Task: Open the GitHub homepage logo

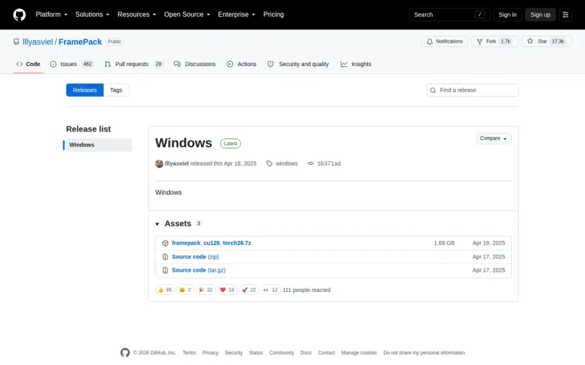Action: click(x=19, y=14)
